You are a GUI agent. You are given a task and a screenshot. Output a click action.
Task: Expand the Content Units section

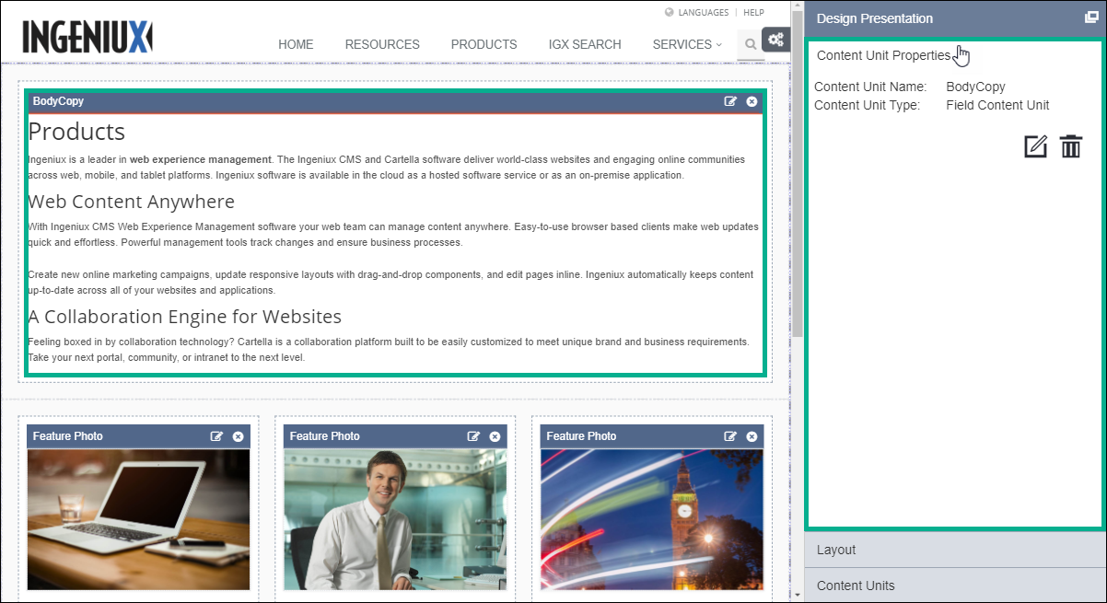click(954, 586)
